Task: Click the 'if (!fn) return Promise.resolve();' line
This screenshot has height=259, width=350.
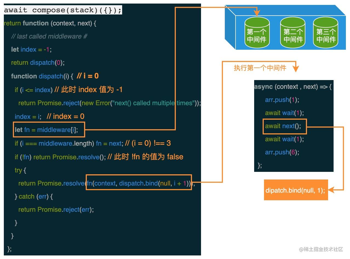Action: click(x=60, y=157)
